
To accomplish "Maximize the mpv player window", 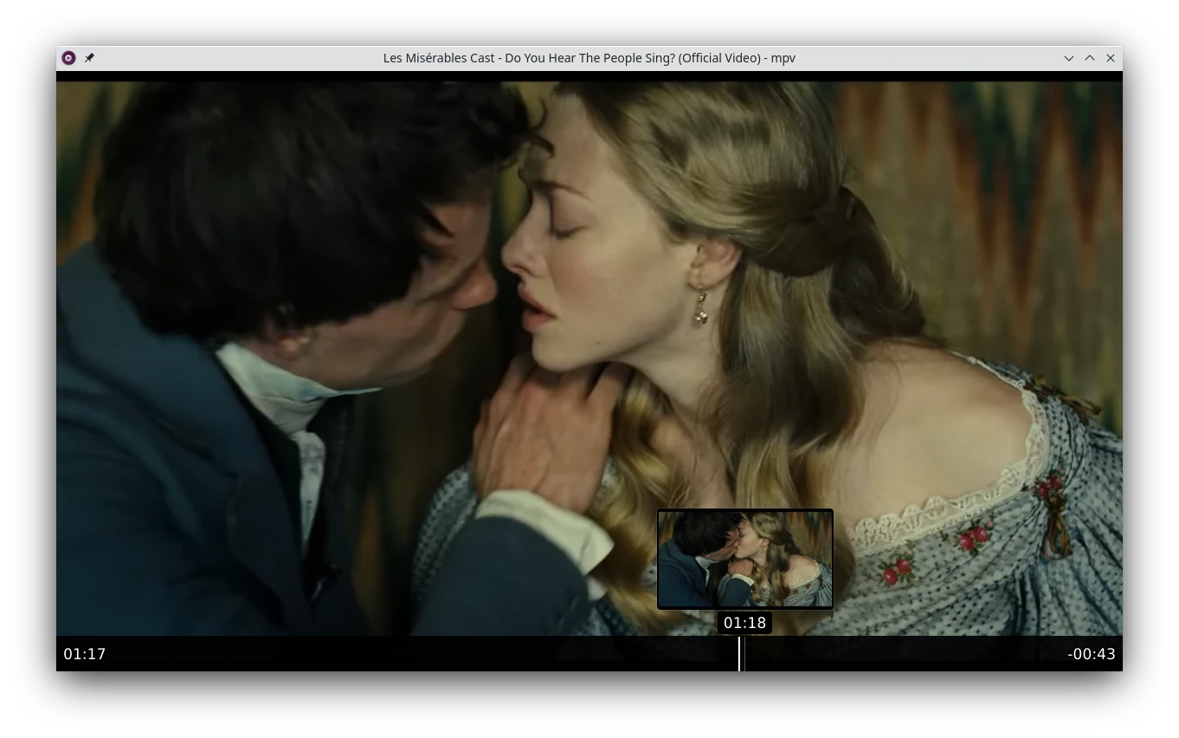I will pyautogui.click(x=1090, y=58).
